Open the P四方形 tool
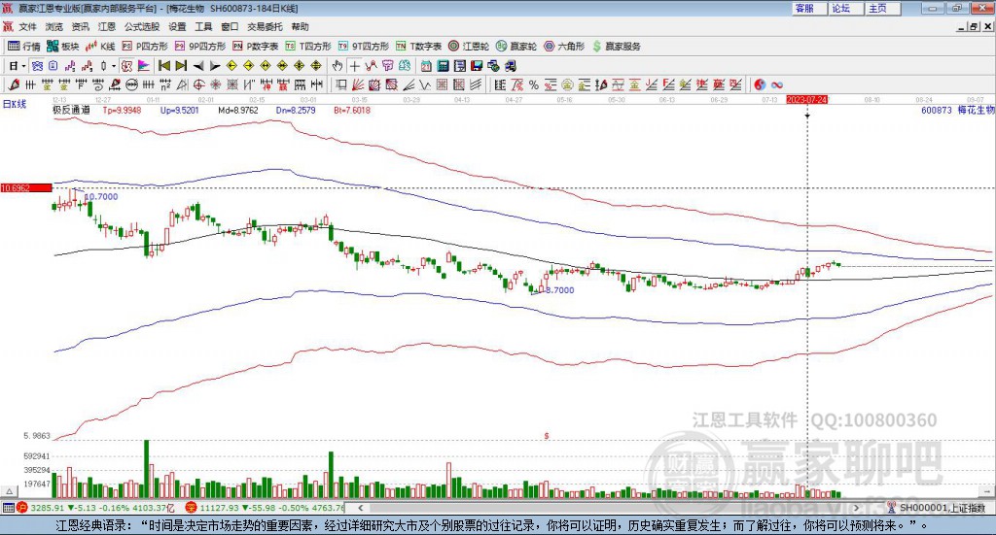 pos(145,47)
